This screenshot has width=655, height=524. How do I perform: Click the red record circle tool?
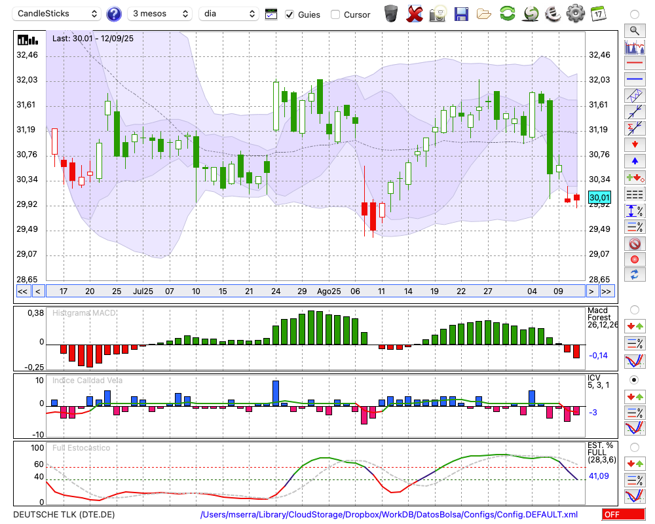(635, 259)
